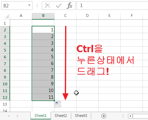Image resolution: width=148 pixels, height=120 pixels.
Task: Click the Cancel X icon in formula bar
Action: [47, 6]
